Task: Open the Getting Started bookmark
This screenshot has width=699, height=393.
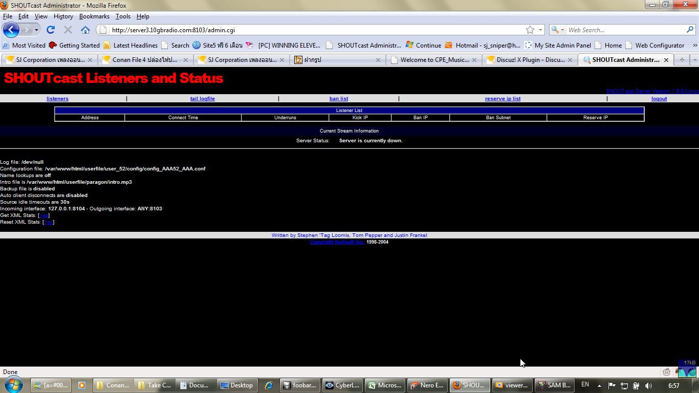Action: click(x=74, y=45)
